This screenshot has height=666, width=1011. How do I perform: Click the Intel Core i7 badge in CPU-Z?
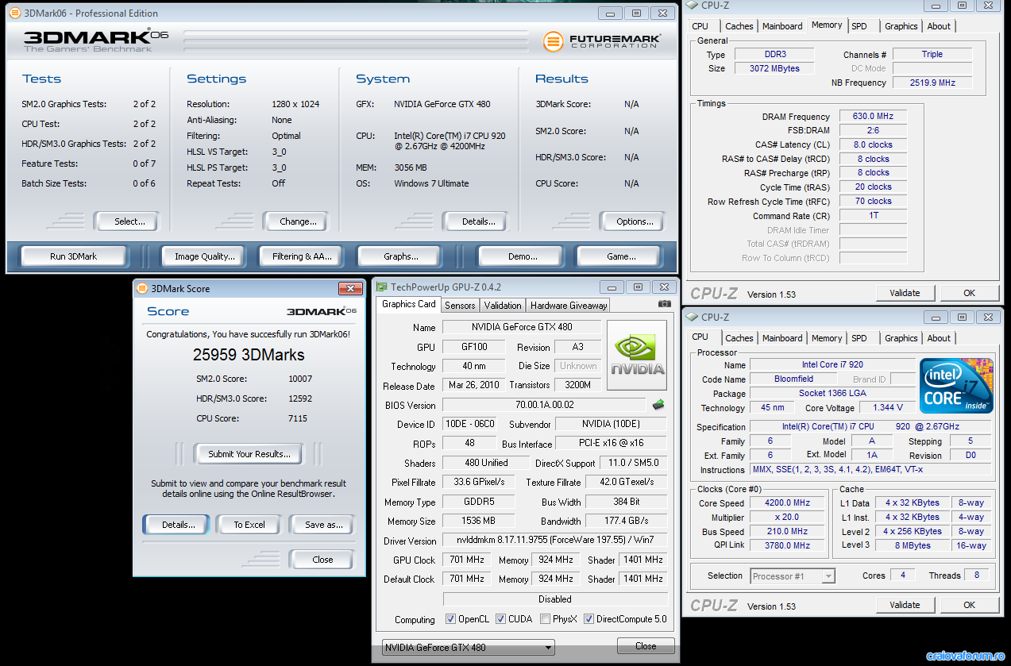click(957, 386)
